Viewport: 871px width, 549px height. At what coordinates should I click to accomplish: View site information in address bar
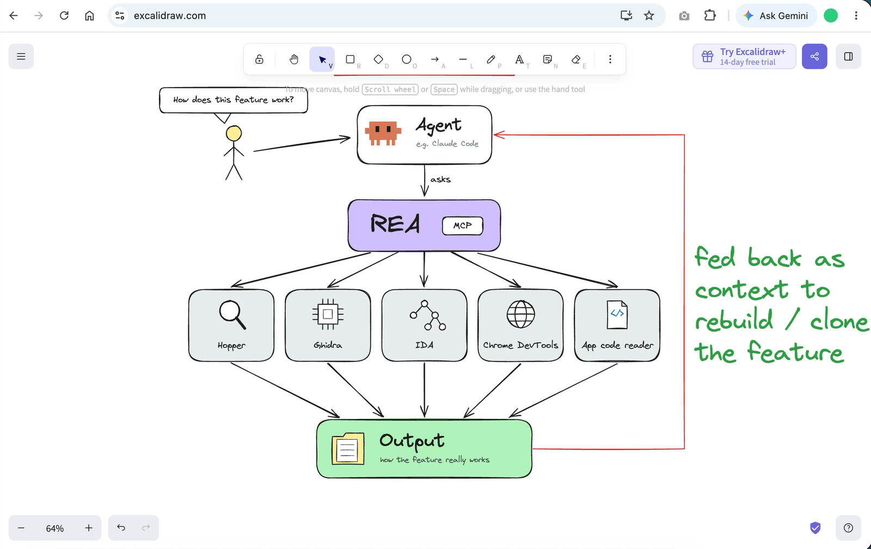(120, 16)
